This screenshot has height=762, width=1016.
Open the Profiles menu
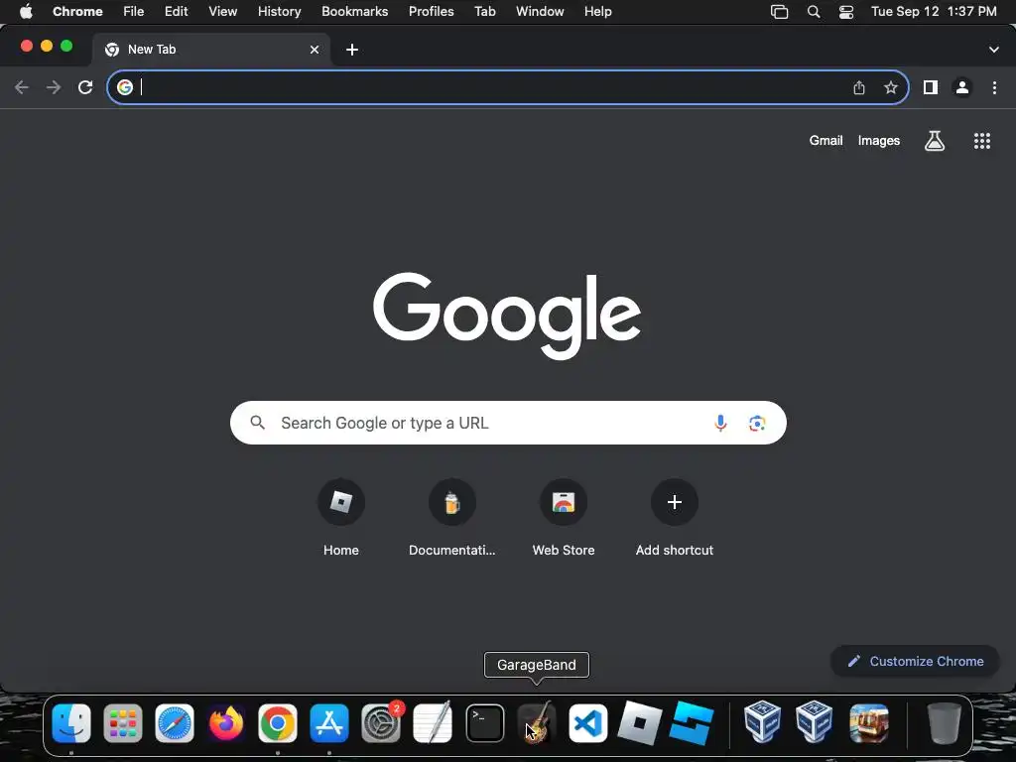pyautogui.click(x=431, y=12)
